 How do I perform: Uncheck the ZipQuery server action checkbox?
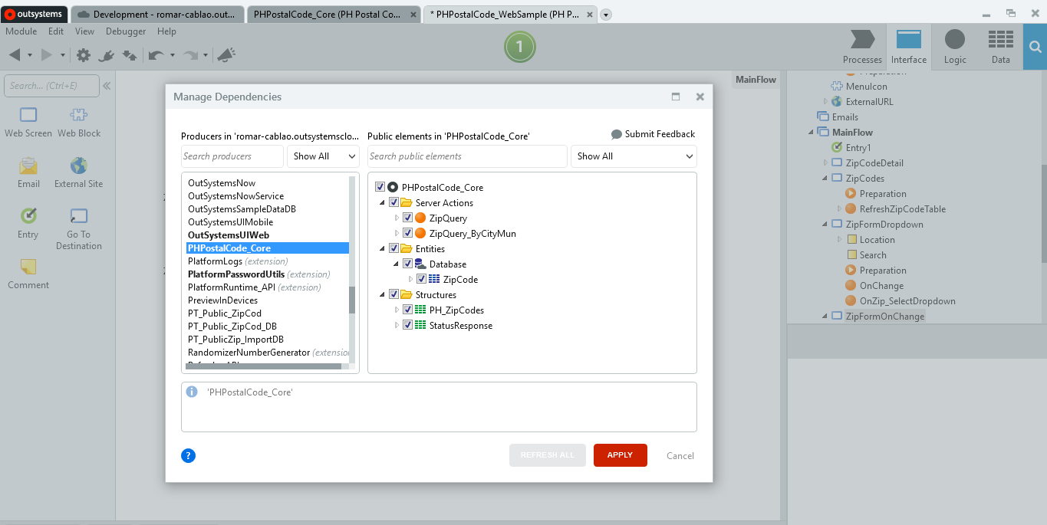(408, 218)
